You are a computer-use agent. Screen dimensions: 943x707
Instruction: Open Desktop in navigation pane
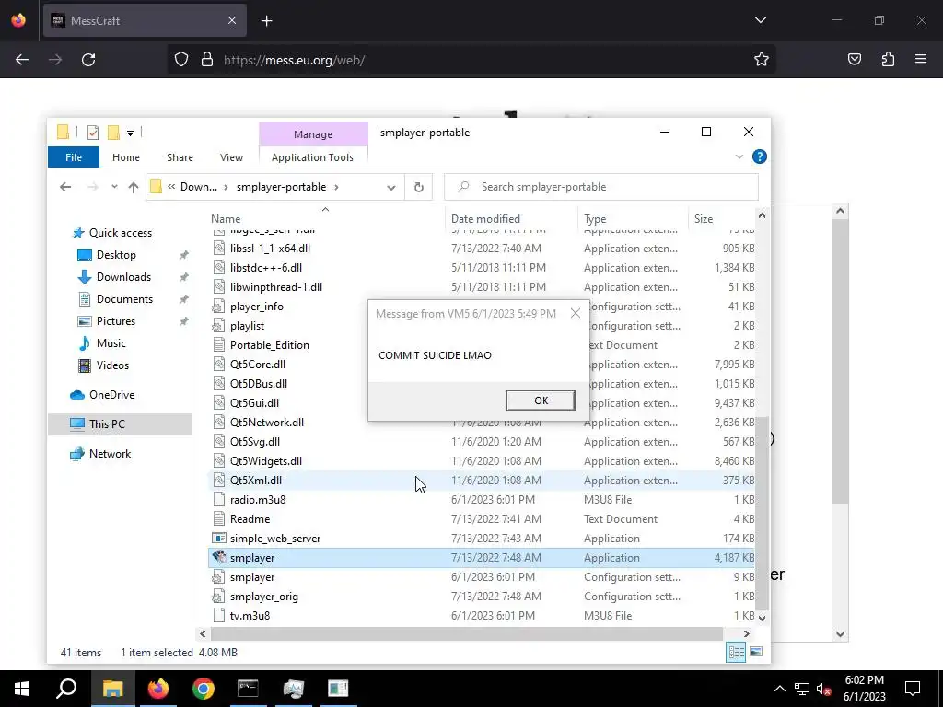tap(116, 255)
